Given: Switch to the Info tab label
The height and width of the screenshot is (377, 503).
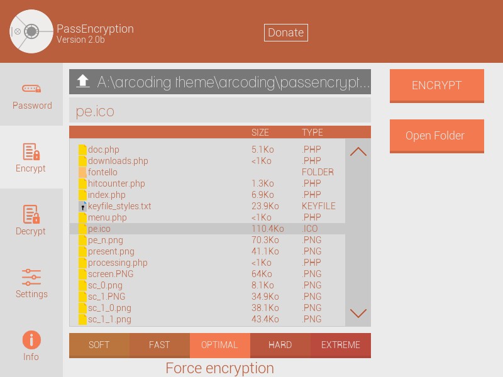Looking at the screenshot, I should click(31, 357).
